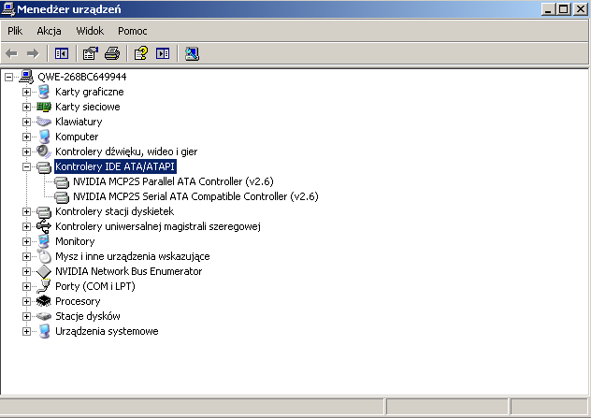This screenshot has width=591, height=418.
Task: Toggle the action pane toolbar icon
Action: [x=163, y=53]
